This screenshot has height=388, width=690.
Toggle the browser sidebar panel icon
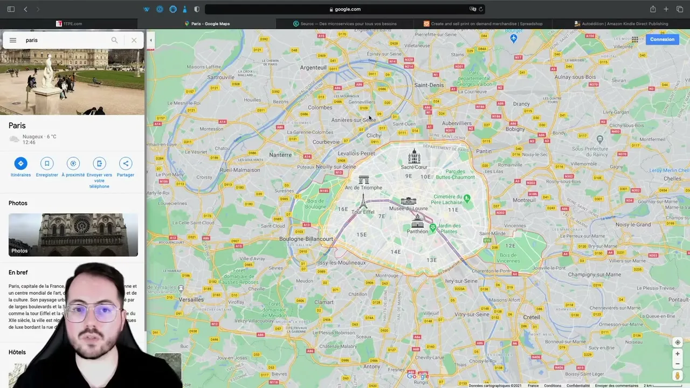(10, 9)
